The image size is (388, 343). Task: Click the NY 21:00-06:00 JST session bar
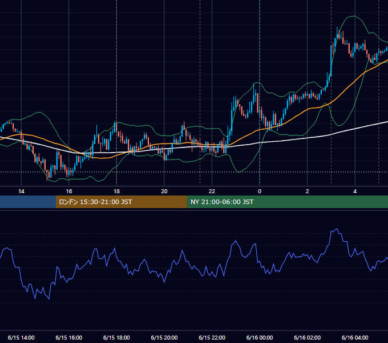287,202
